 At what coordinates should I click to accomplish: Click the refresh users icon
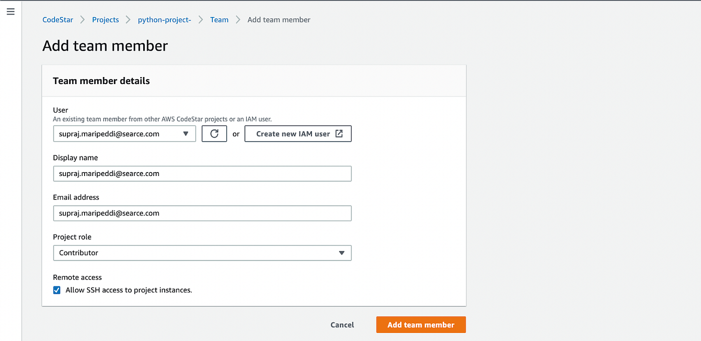pos(214,133)
